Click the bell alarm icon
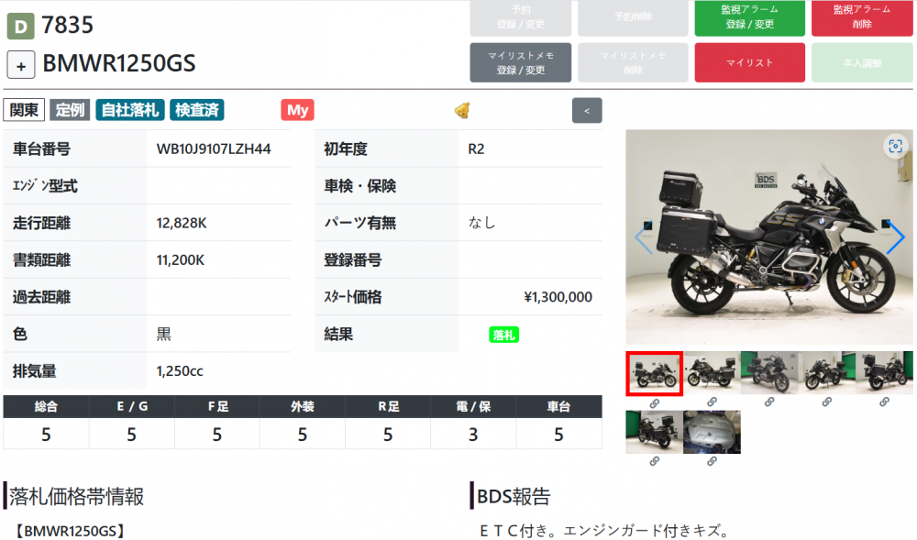This screenshot has height=540, width=917. (x=463, y=110)
